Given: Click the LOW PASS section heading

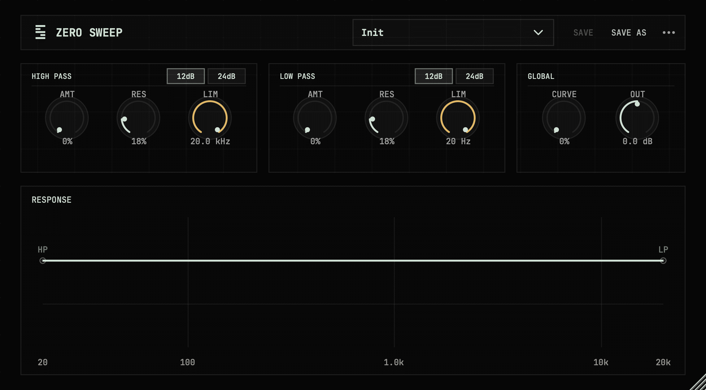Looking at the screenshot, I should 297,76.
